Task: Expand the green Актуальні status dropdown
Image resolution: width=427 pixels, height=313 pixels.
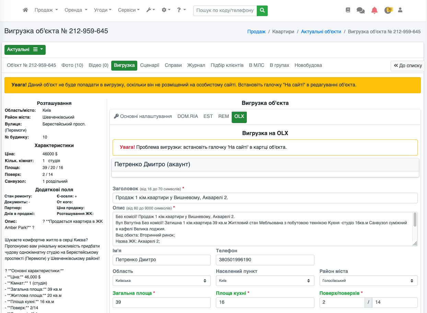Action: click(25, 50)
